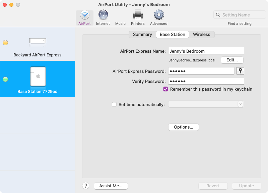Click the Assist Me button
The height and width of the screenshot is (193, 268).
point(111,186)
